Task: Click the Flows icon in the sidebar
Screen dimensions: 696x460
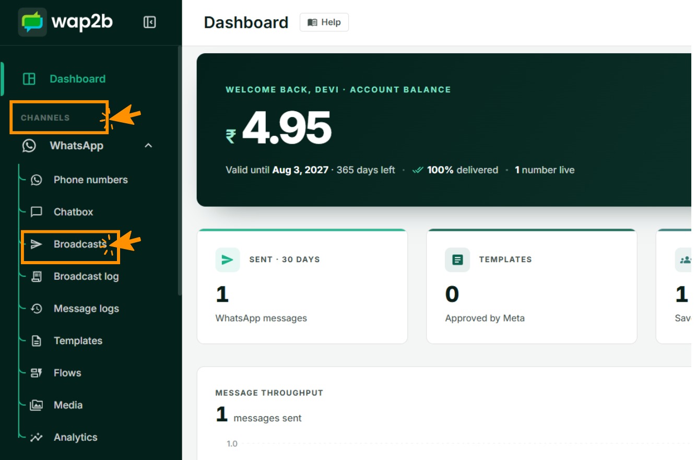Action: pyautogui.click(x=36, y=373)
